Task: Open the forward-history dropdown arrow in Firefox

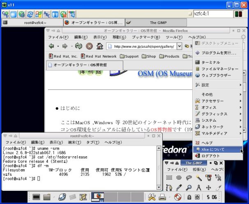Action: coord(71,46)
